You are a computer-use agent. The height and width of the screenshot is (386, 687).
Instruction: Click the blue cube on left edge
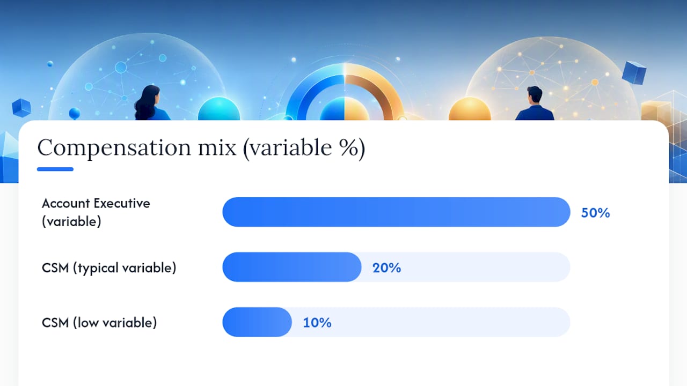[21, 108]
